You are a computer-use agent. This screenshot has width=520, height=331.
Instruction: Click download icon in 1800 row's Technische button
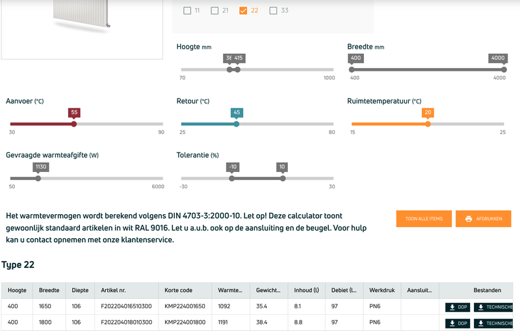(x=481, y=323)
